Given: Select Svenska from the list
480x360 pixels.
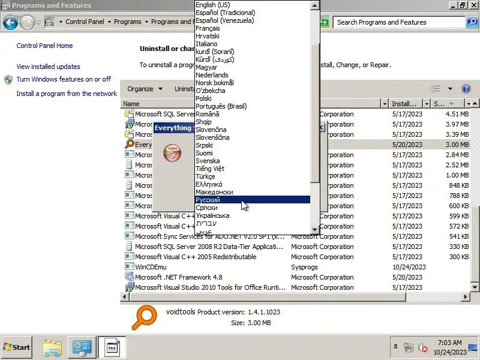Looking at the screenshot, I should [x=253, y=161].
